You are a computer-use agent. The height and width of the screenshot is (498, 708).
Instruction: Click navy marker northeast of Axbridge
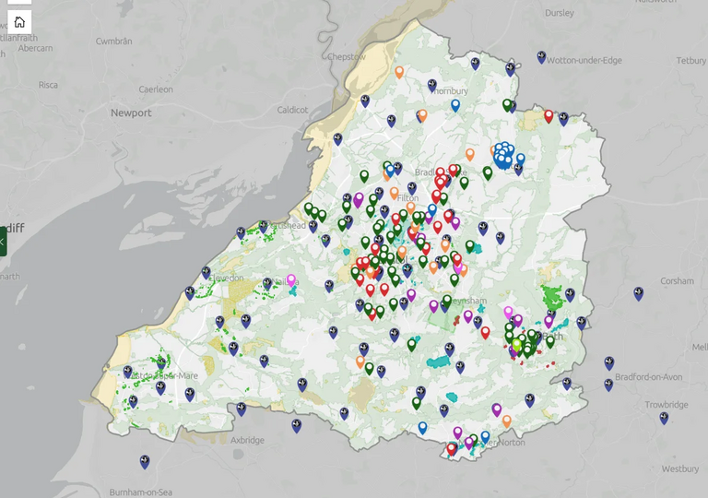coord(296,426)
